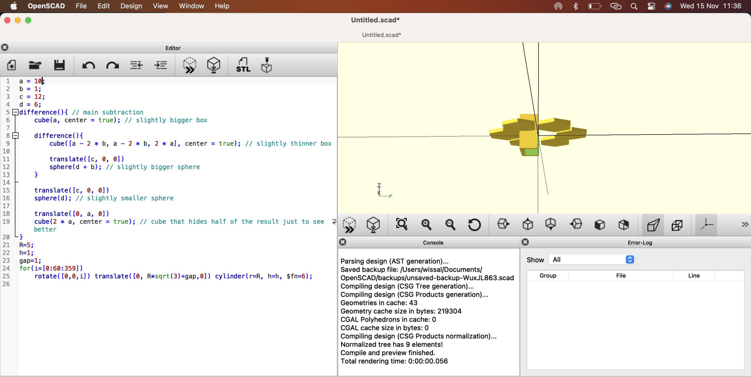The width and height of the screenshot is (751, 377).
Task: Open the Help menu
Action: pyautogui.click(x=222, y=6)
